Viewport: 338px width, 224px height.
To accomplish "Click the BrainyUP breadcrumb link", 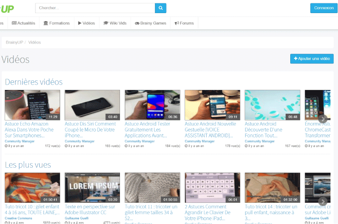I will (14, 42).
